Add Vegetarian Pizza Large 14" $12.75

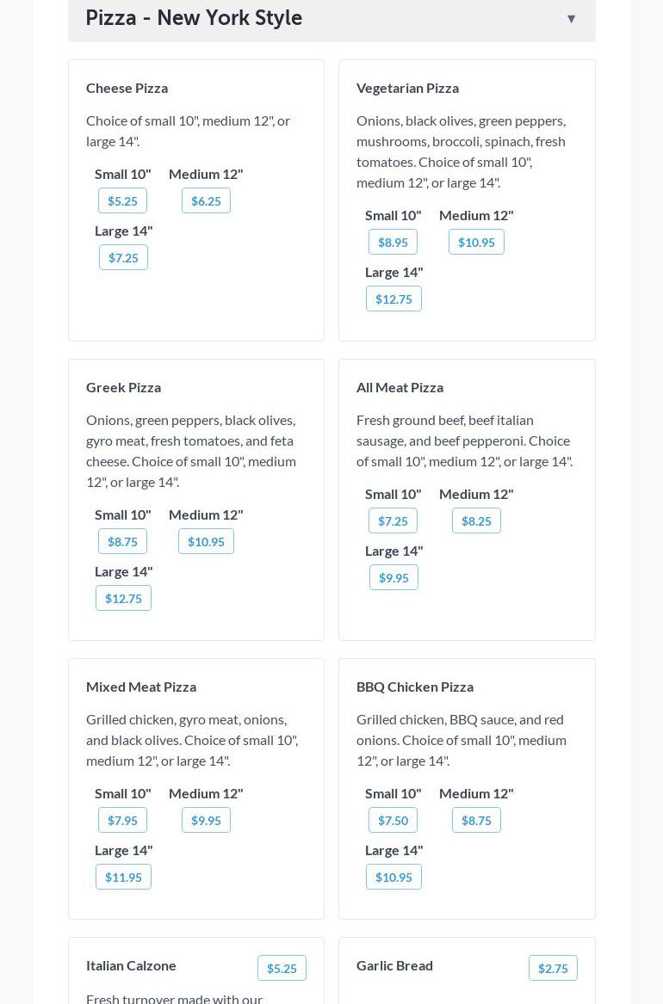[393, 299]
